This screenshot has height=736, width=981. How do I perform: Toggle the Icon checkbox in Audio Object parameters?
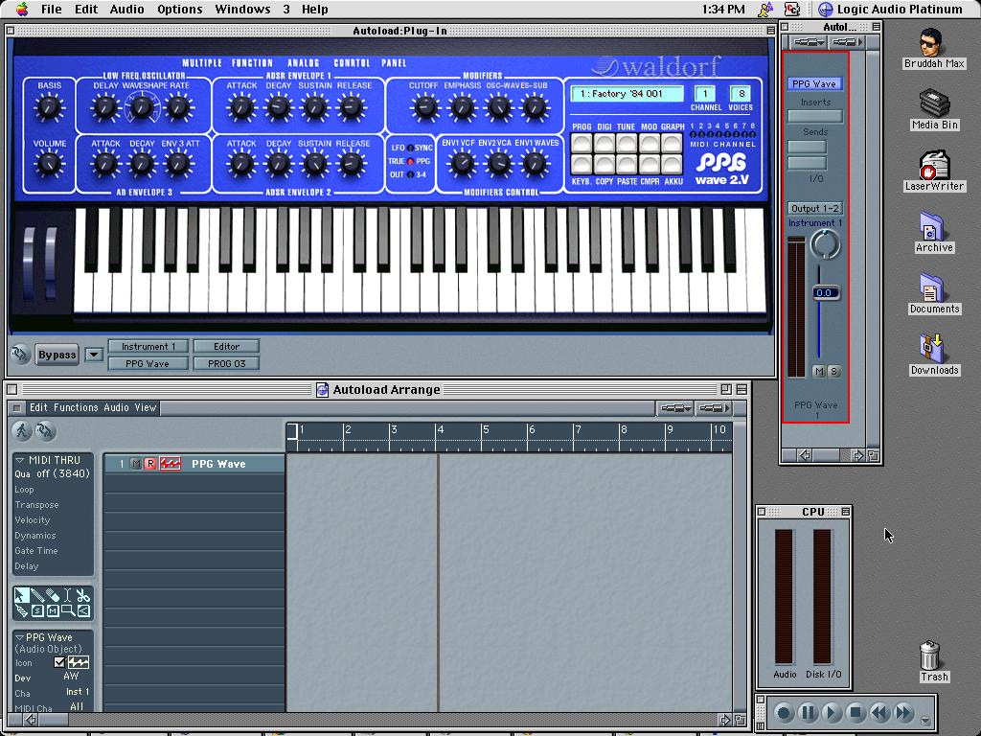(x=59, y=662)
